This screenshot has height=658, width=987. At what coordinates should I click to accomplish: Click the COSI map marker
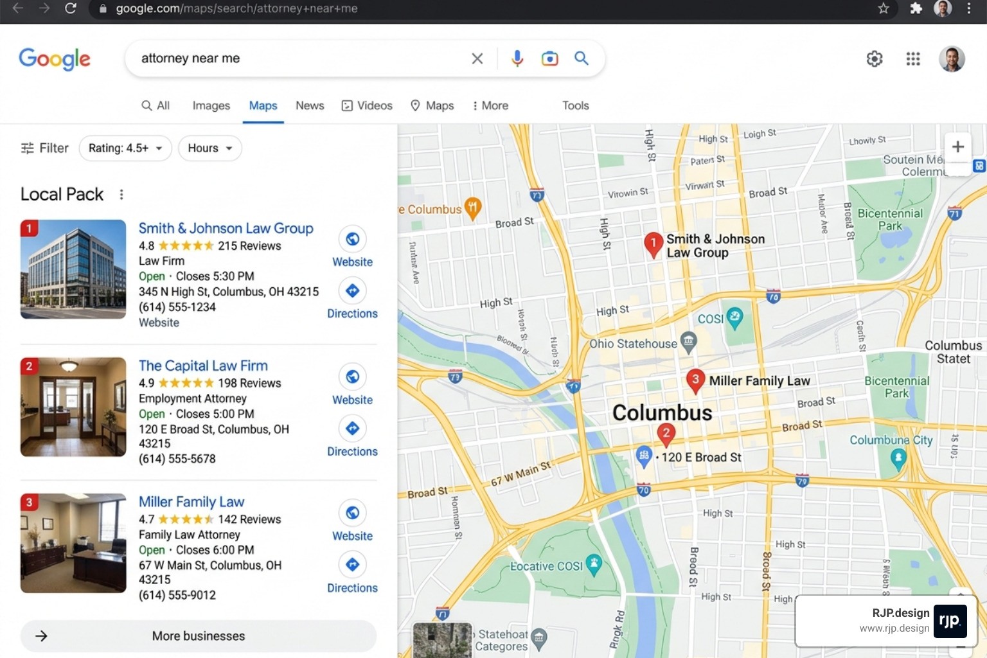coord(734,317)
